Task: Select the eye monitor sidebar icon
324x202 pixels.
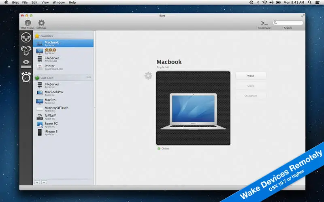Action: click(x=26, y=63)
